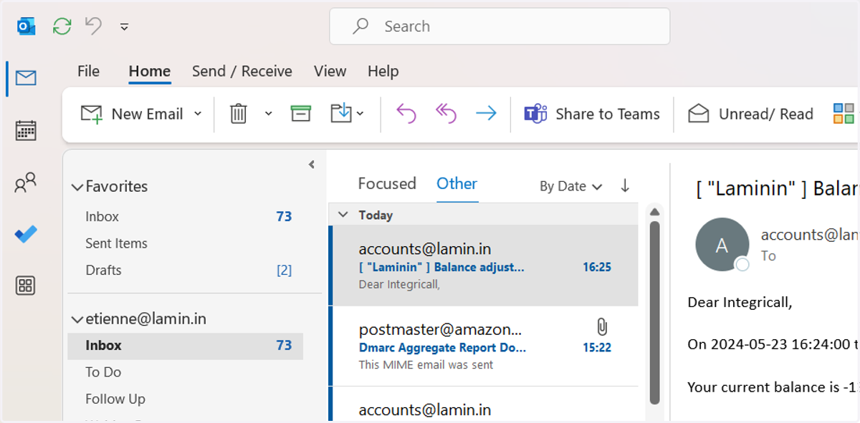This screenshot has width=860, height=423.
Task: Open Laminin Balance adjust email from 16:25
Action: pyautogui.click(x=484, y=266)
